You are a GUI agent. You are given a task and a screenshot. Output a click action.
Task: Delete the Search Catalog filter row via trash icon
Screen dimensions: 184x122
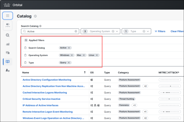pos(25,48)
